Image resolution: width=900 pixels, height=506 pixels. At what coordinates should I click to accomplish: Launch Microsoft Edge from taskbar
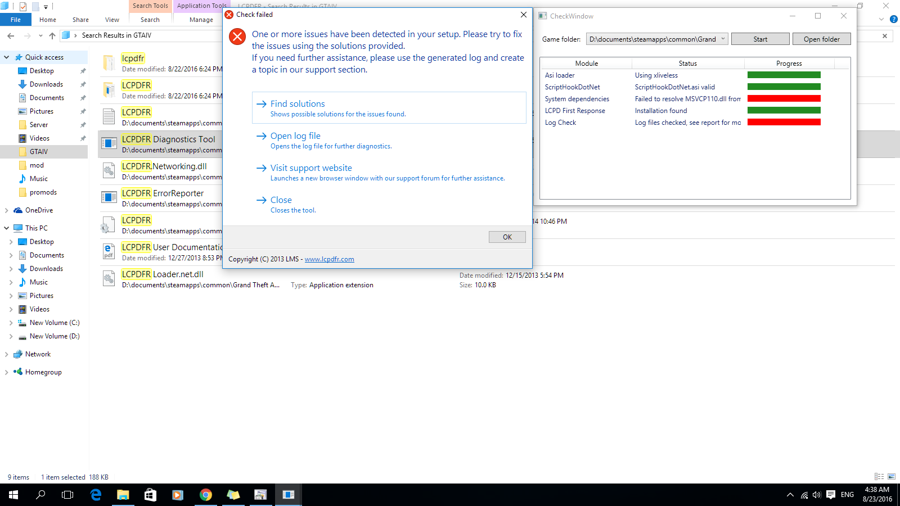[96, 495]
